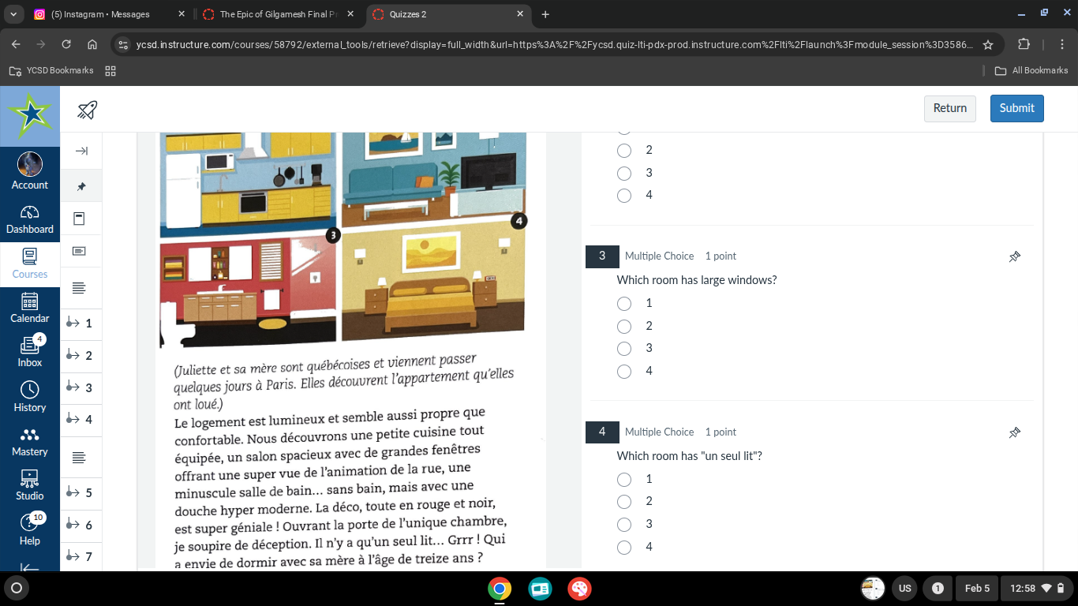Image resolution: width=1078 pixels, height=606 pixels.
Task: Collapse the question navigation panel
Action: coord(81,151)
